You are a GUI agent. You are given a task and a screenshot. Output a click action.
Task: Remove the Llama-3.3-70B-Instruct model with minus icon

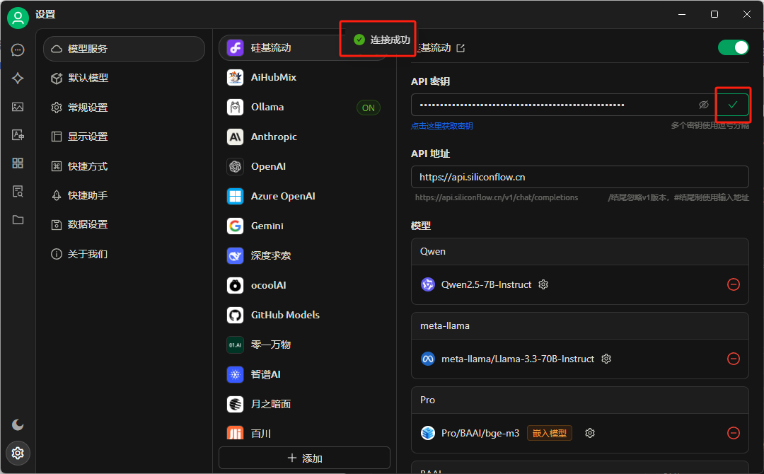734,359
